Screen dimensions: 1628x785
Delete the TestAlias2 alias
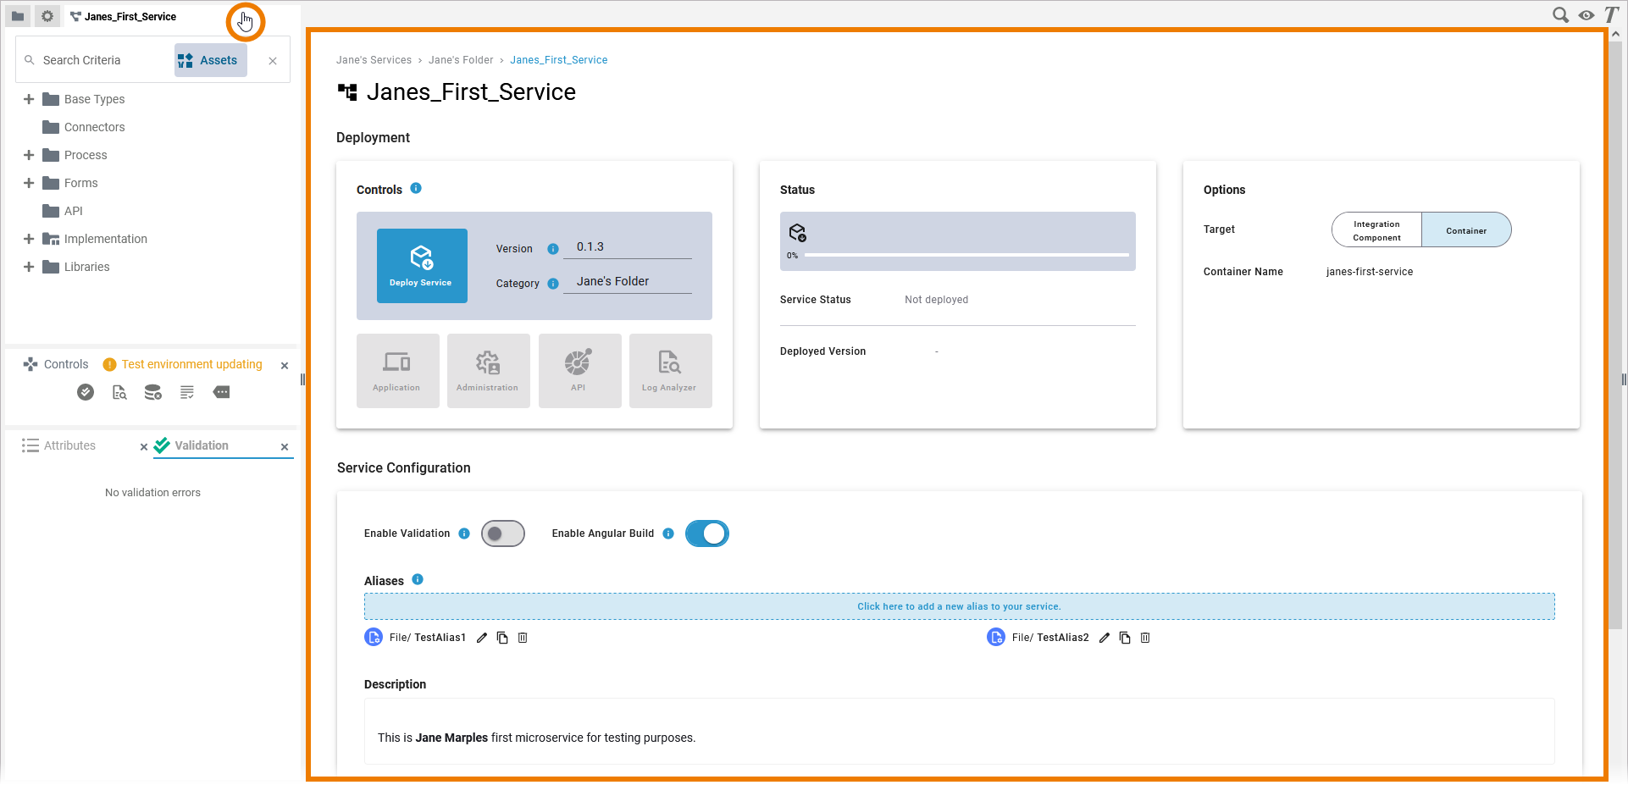point(1145,638)
